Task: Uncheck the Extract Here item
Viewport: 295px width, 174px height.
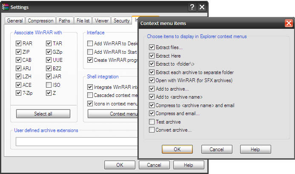Action: [152, 55]
